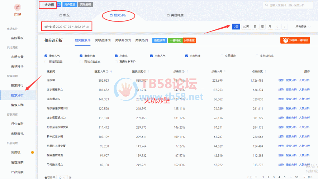Go to page 50 in pagination
318x179 pixels.
297,177
